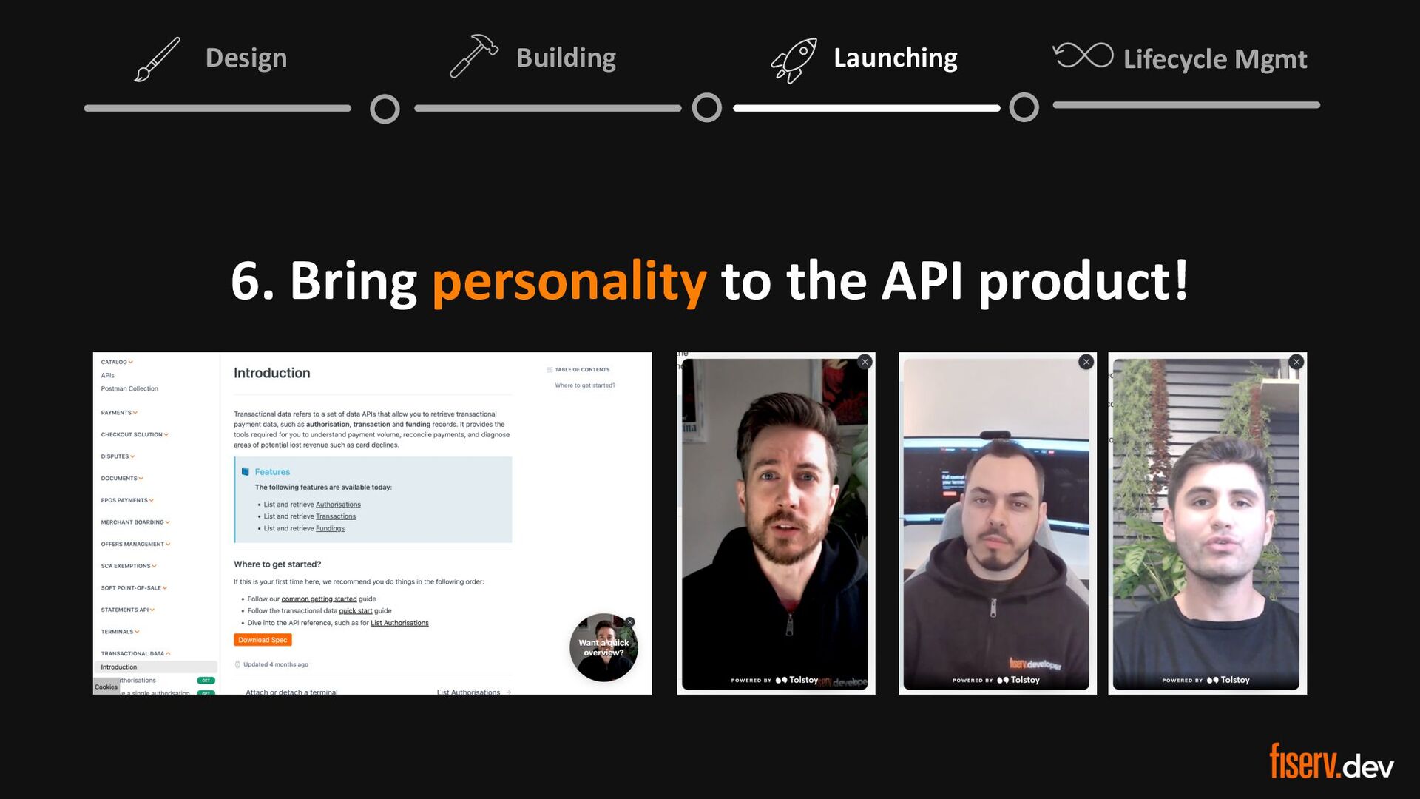Select the Building stage label

566,58
